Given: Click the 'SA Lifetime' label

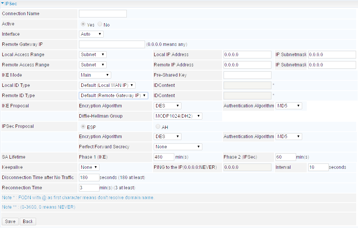Looking at the screenshot, I should [13, 157].
